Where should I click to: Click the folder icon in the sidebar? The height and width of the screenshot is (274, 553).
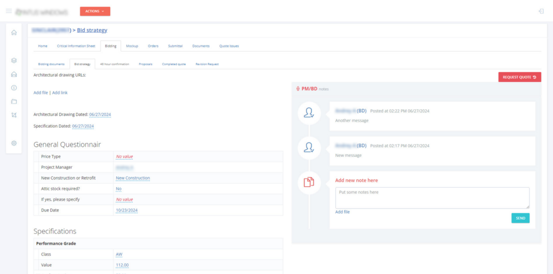(x=14, y=101)
